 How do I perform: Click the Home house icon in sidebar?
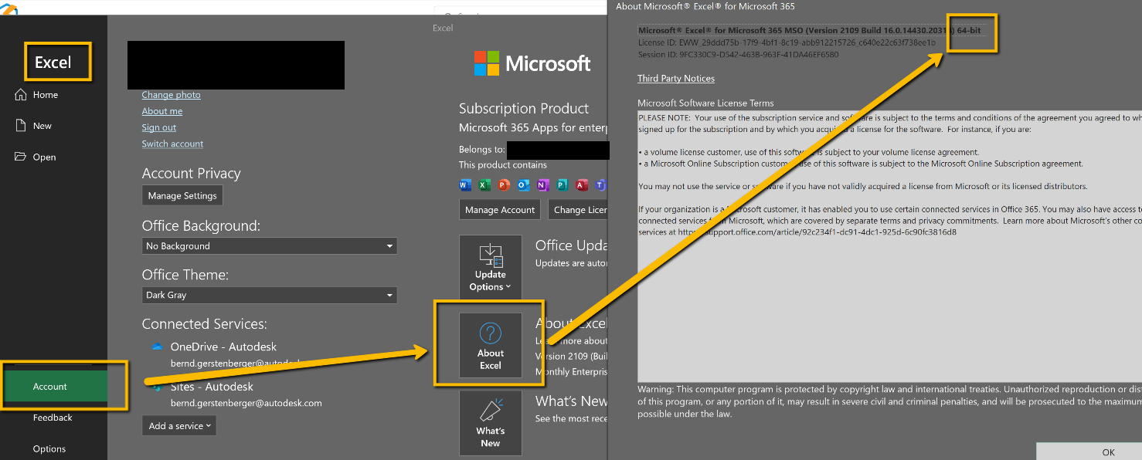click(x=21, y=94)
